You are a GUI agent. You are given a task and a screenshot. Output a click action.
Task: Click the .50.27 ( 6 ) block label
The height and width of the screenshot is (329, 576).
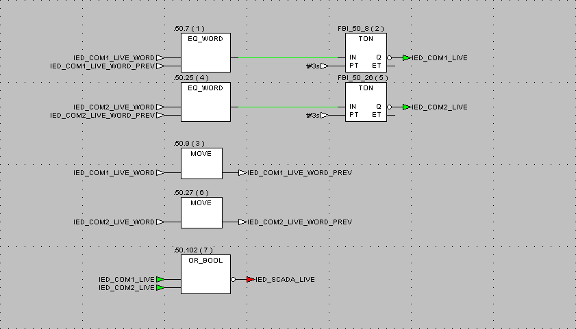tap(191, 193)
